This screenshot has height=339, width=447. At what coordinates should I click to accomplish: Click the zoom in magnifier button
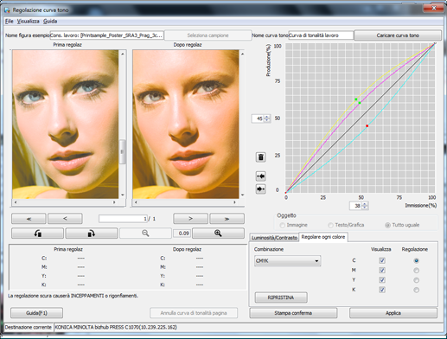pos(218,233)
